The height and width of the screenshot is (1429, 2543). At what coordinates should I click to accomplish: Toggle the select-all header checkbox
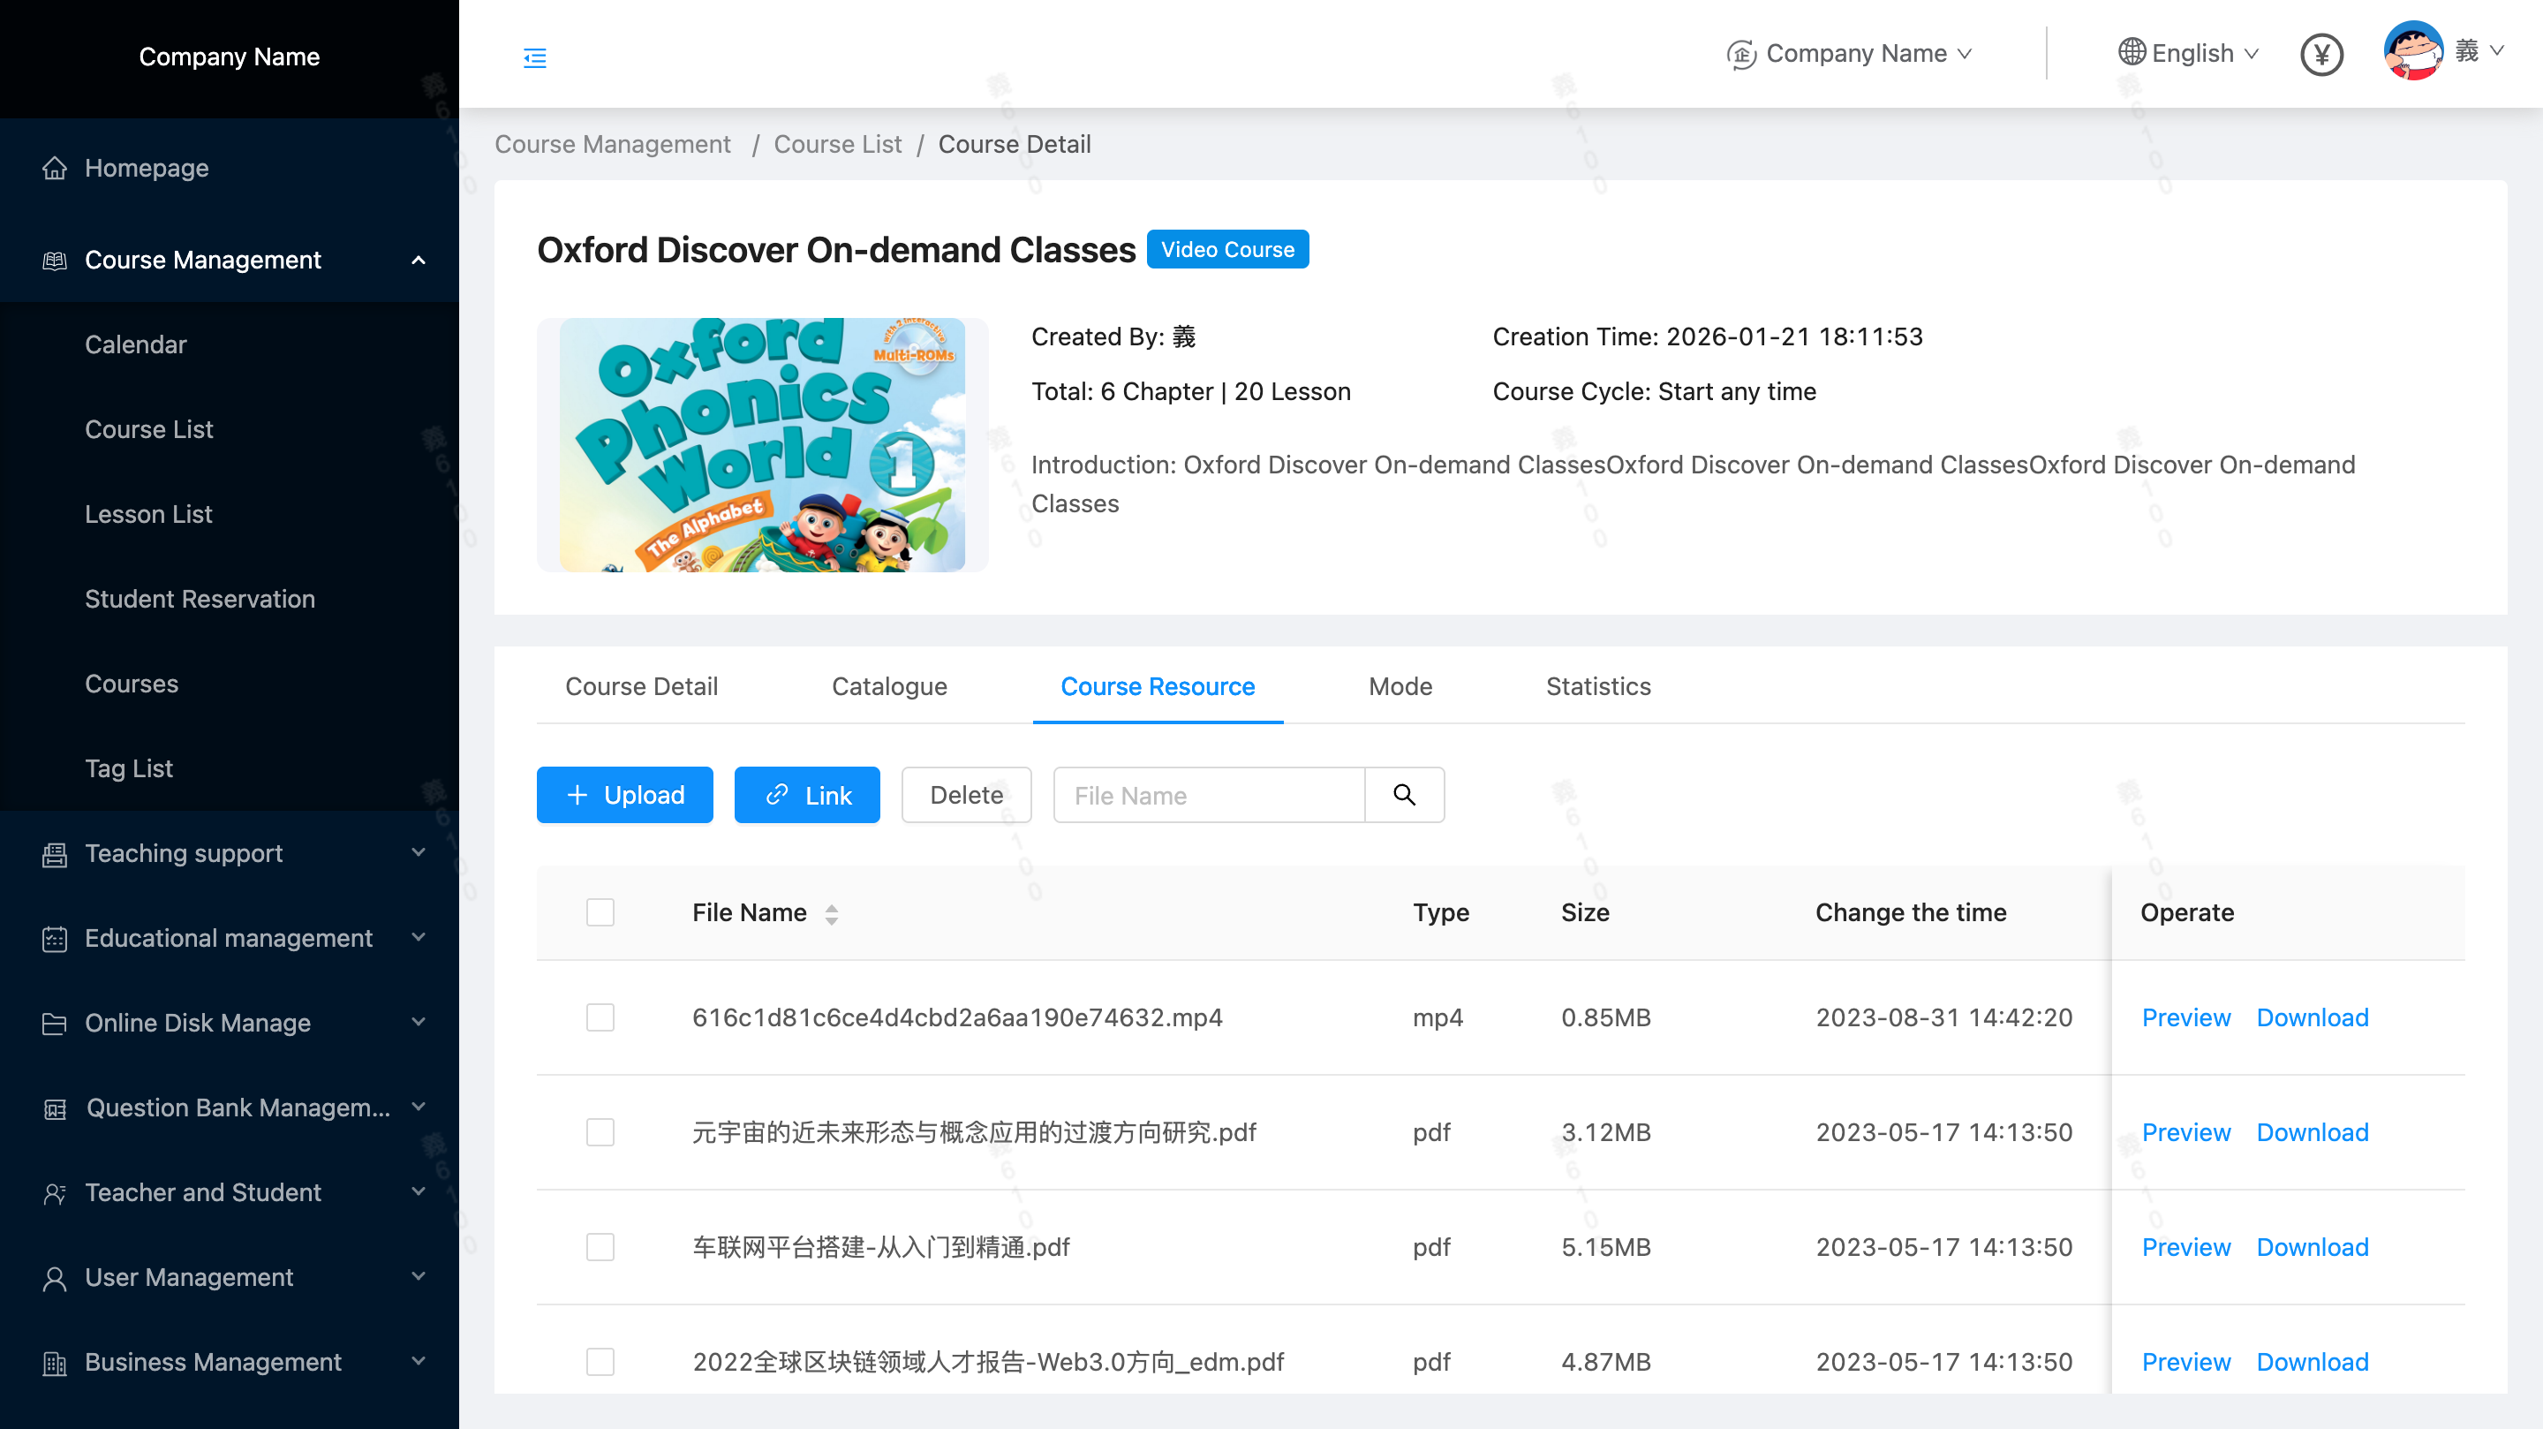pos(600,912)
